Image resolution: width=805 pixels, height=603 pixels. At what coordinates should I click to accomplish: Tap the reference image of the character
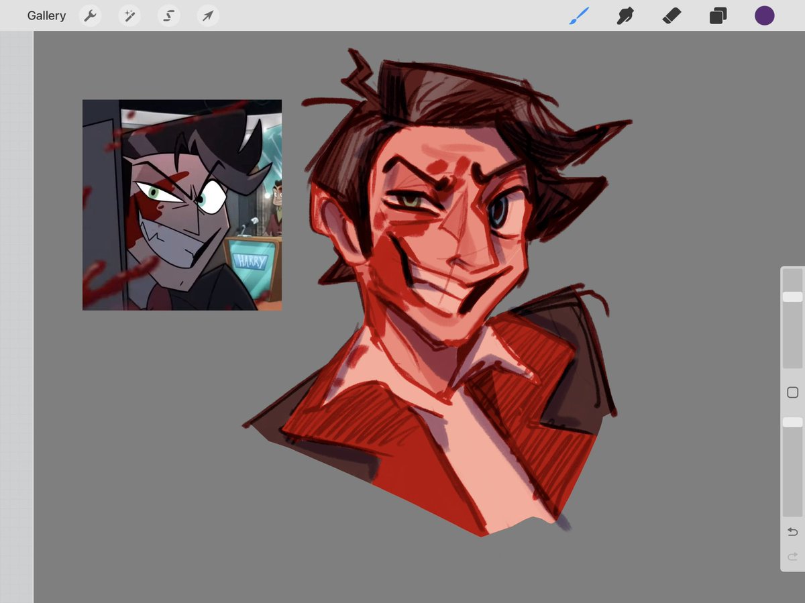[182, 205]
